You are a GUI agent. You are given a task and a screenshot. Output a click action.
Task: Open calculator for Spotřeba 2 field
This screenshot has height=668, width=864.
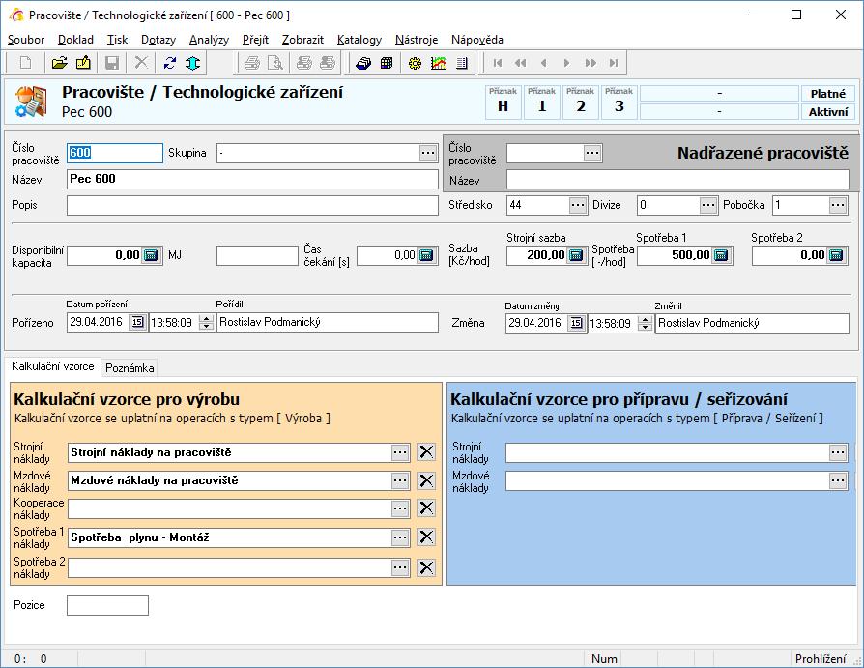(836, 255)
